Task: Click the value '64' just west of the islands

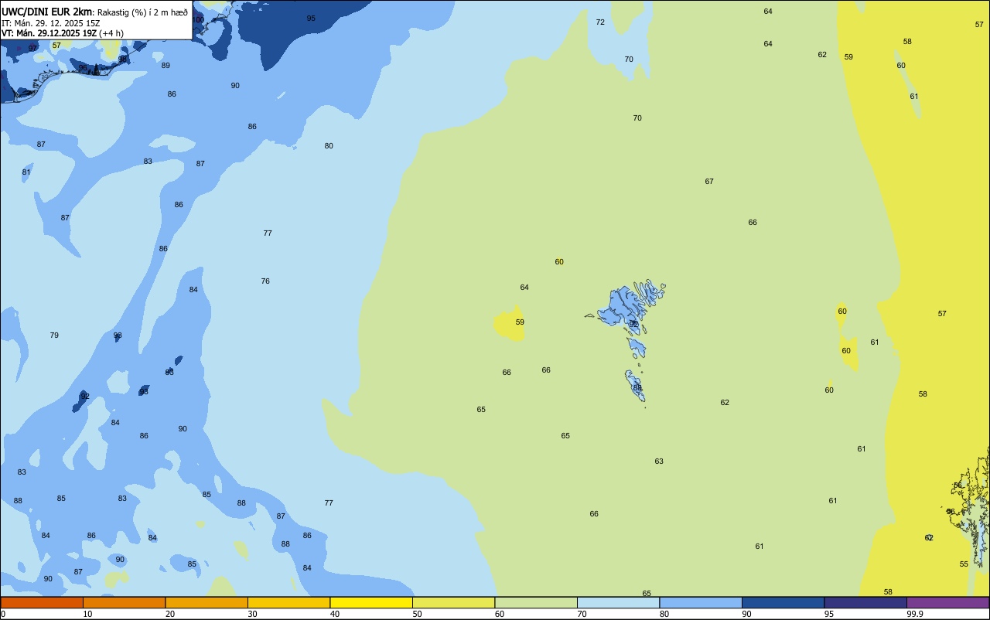Action: click(x=524, y=288)
